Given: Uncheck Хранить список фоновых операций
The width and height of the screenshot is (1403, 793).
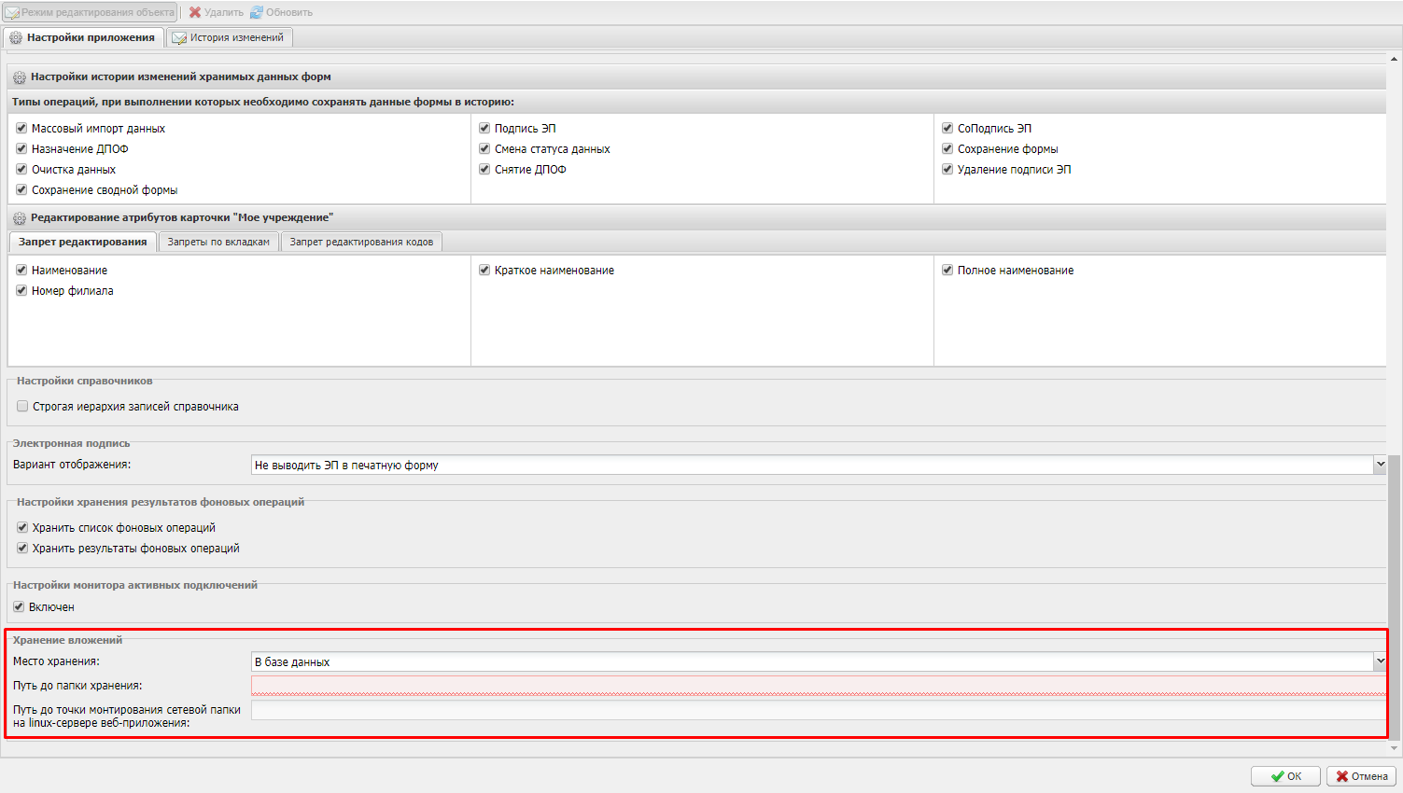Looking at the screenshot, I should [22, 528].
